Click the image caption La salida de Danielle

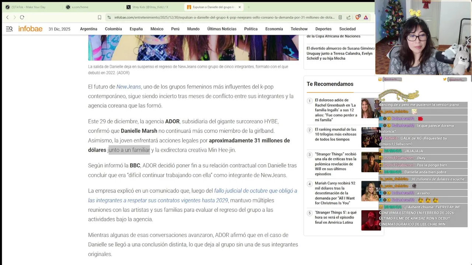point(188,70)
